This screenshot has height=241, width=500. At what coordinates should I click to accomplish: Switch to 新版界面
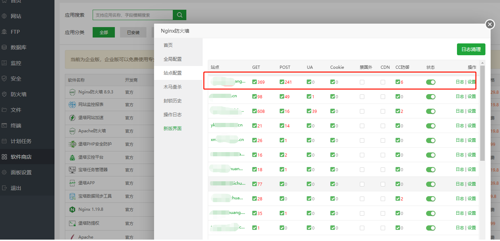[x=178, y=128]
